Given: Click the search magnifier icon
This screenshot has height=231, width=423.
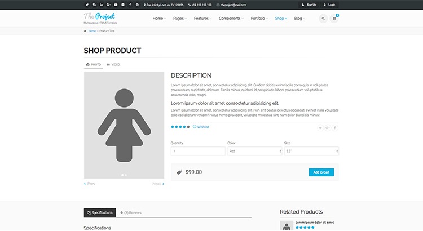Looking at the screenshot, I should (x=323, y=19).
